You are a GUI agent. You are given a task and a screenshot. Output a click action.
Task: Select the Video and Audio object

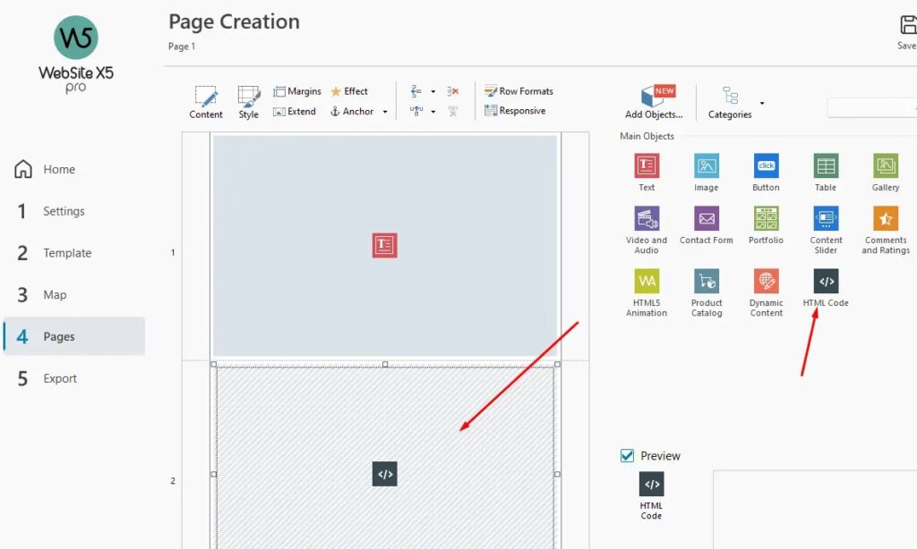(647, 230)
